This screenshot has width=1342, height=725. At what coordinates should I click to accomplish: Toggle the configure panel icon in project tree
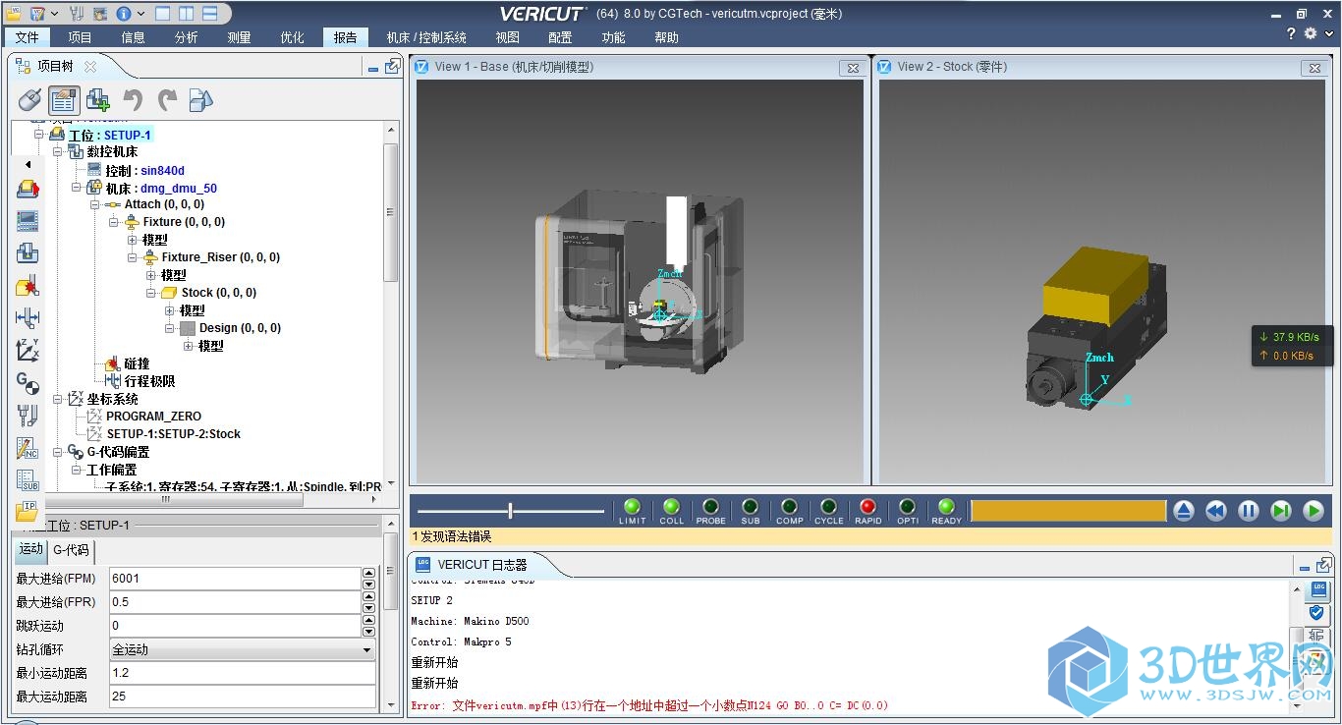[x=64, y=99]
